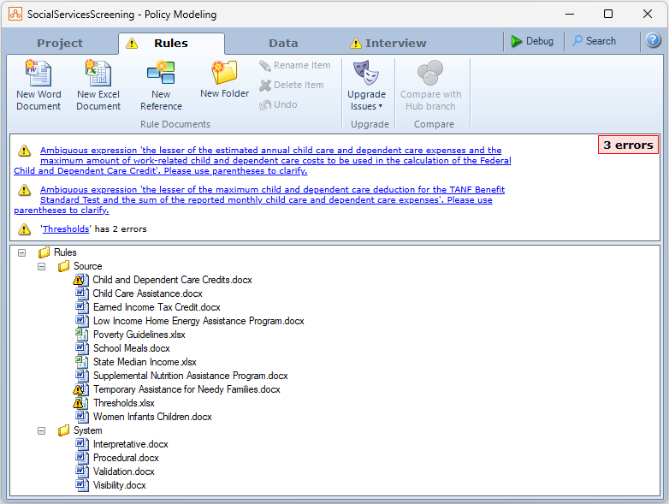The height and width of the screenshot is (504, 669).
Task: Click the Rename Item button
Action: (x=295, y=65)
